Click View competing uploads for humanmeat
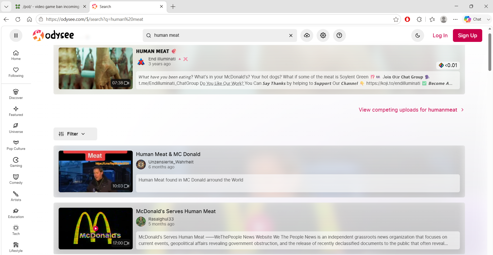The width and height of the screenshot is (493, 255). 411,110
